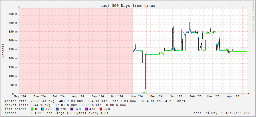256x117 pixels.
Task: Click the "Oct '24" x-axis label
Action: 117,96
